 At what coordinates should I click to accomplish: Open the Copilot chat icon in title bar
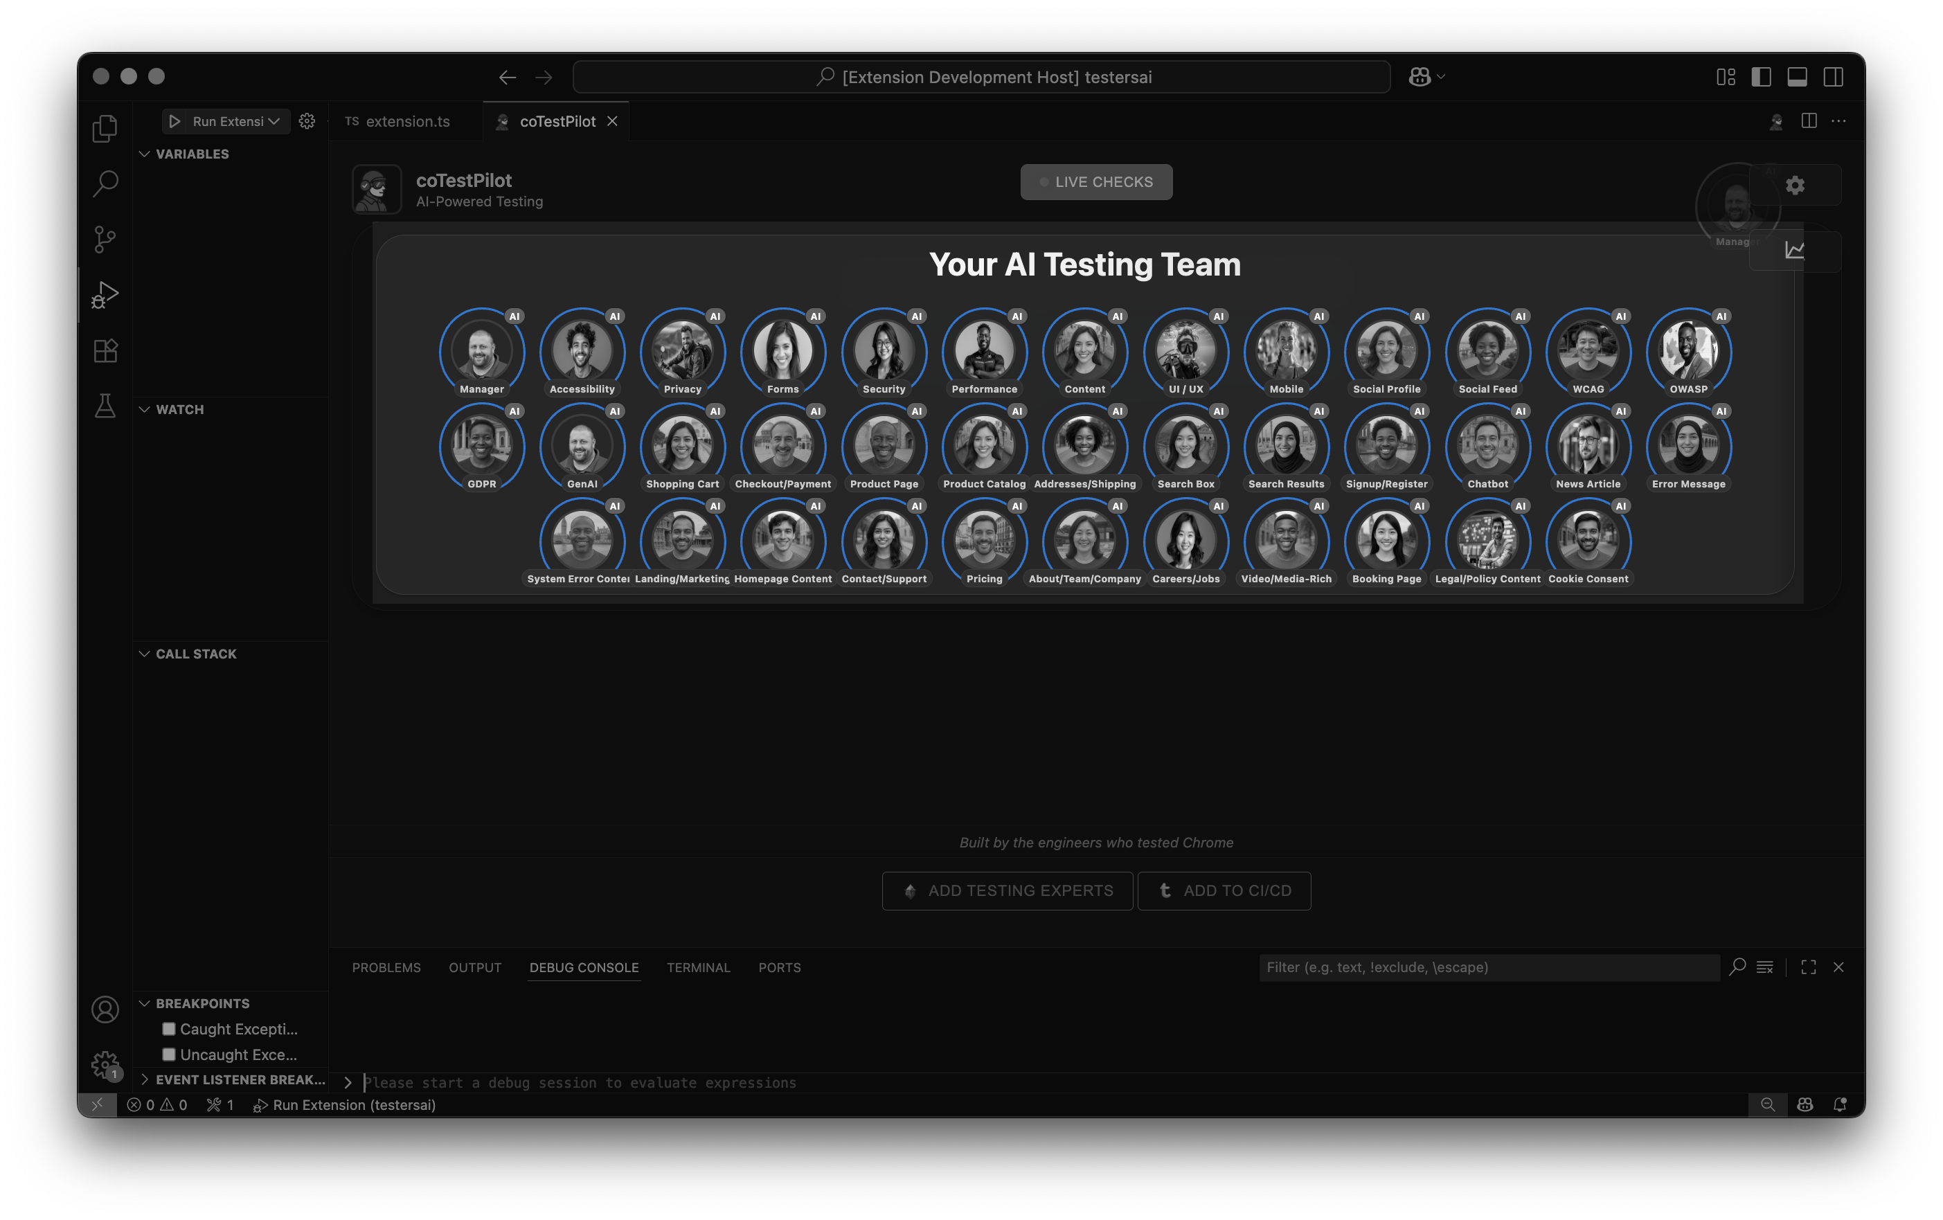pos(1420,77)
